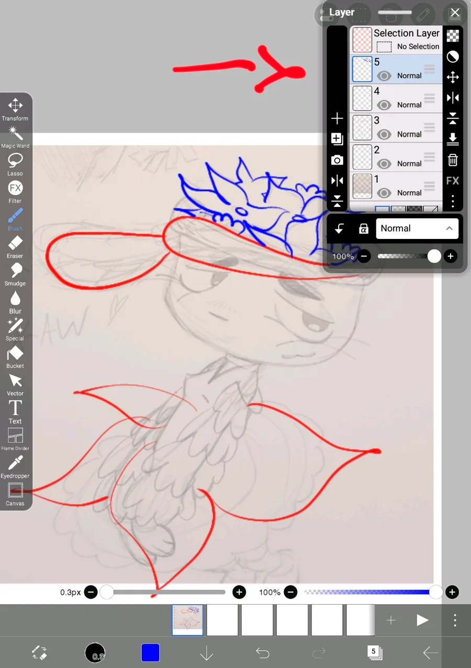The image size is (471, 668).
Task: Select the Bucket fill tool
Action: click(15, 357)
